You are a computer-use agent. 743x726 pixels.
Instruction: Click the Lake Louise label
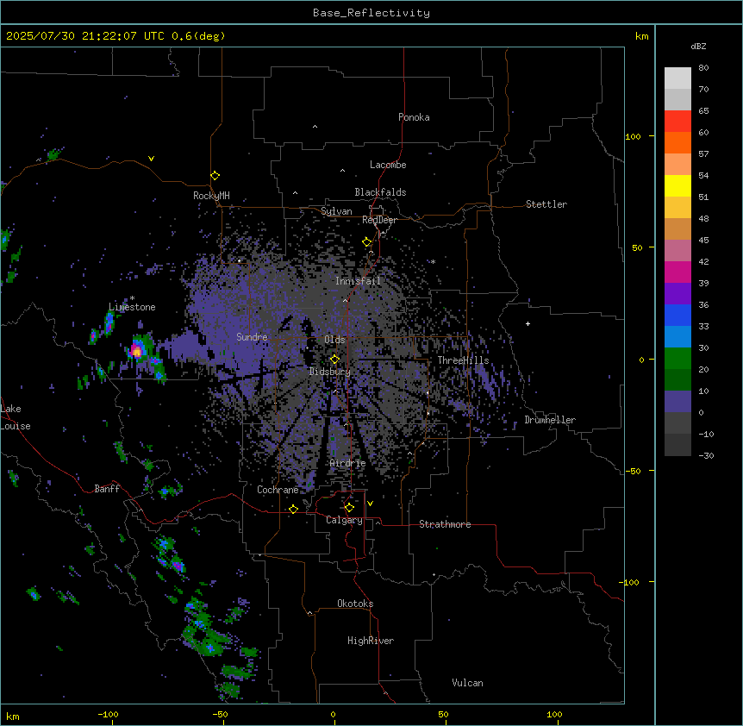click(16, 417)
